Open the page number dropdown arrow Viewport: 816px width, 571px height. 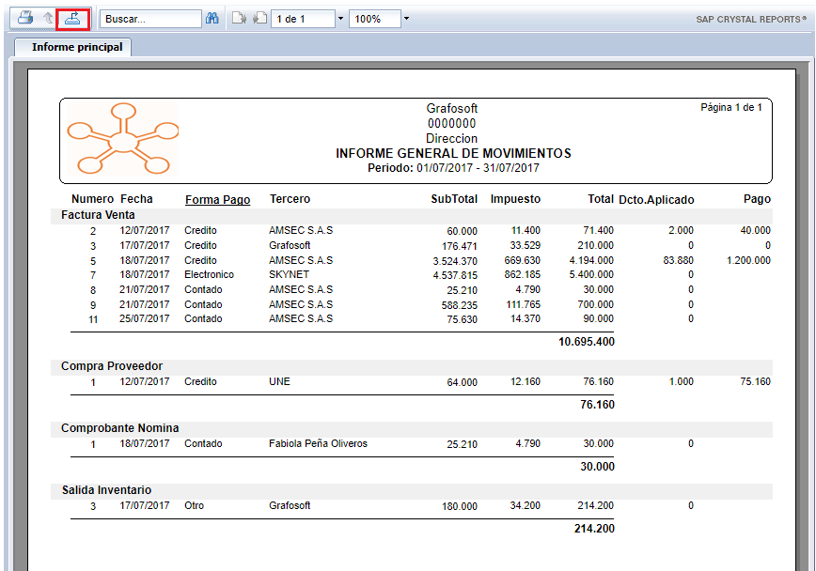click(x=338, y=18)
